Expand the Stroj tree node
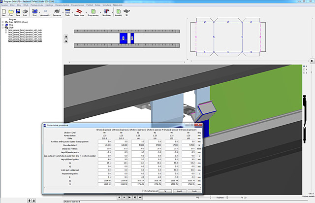 click(3, 25)
